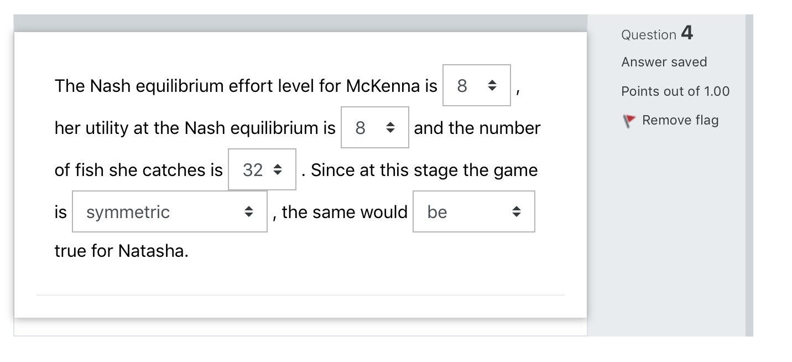Click the Question 4 heading
Image resolution: width=792 pixels, height=362 pixels.
pyautogui.click(x=656, y=34)
